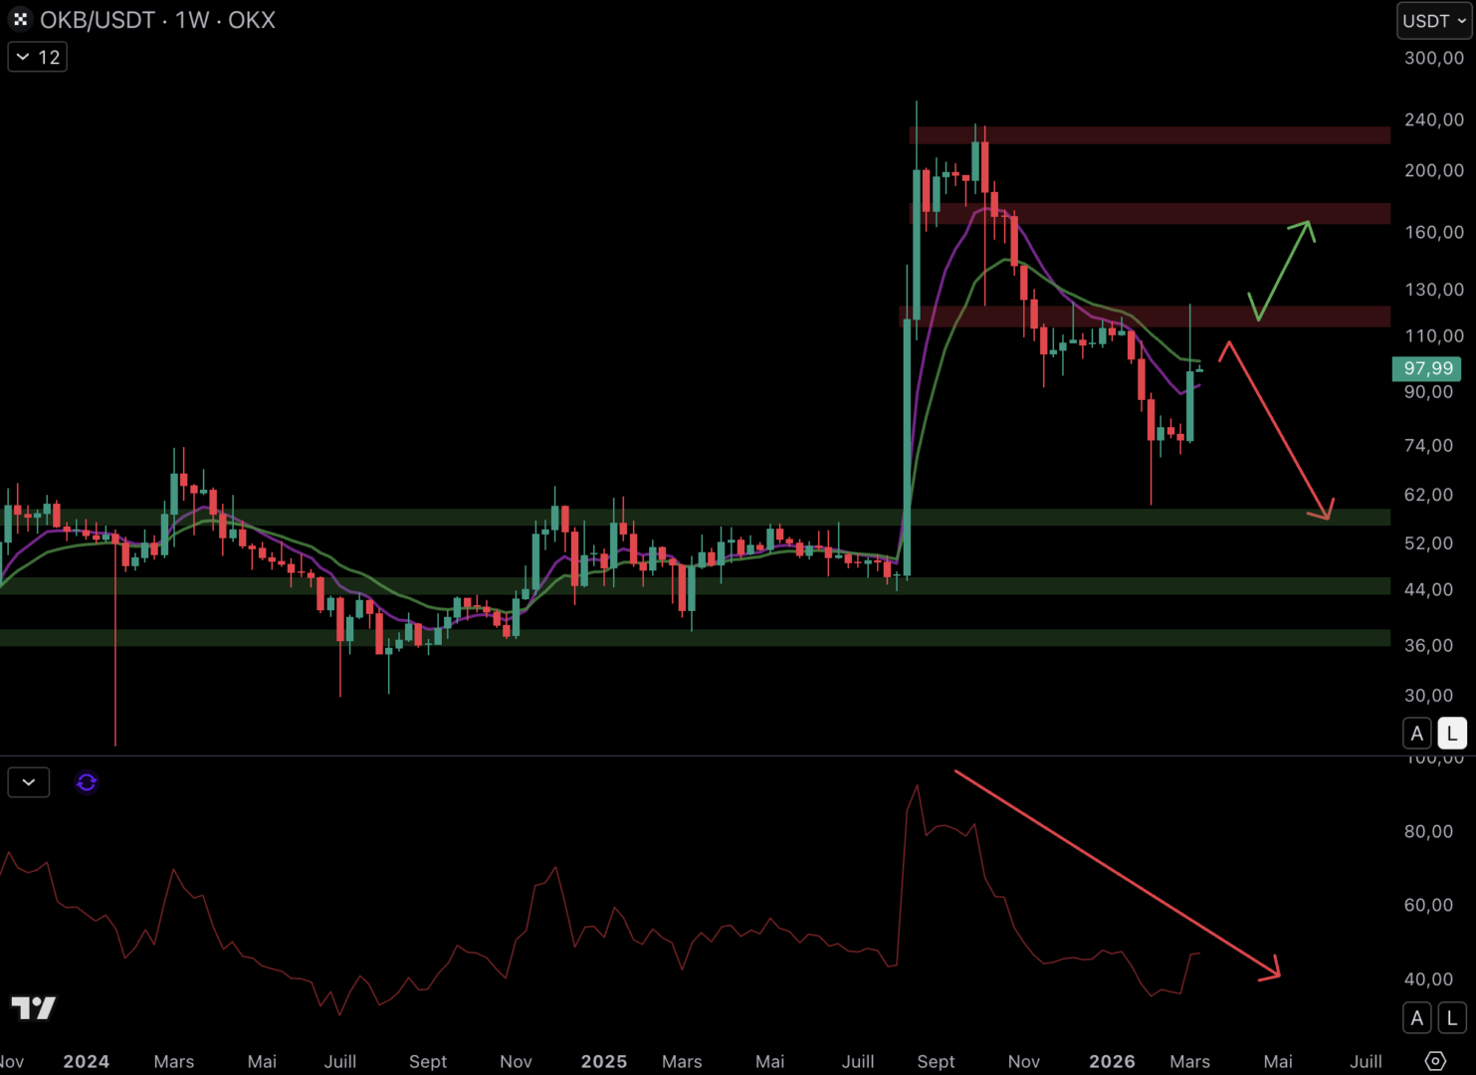Select the topmost red resistance zone
The image size is (1476, 1075).
(x=1150, y=135)
